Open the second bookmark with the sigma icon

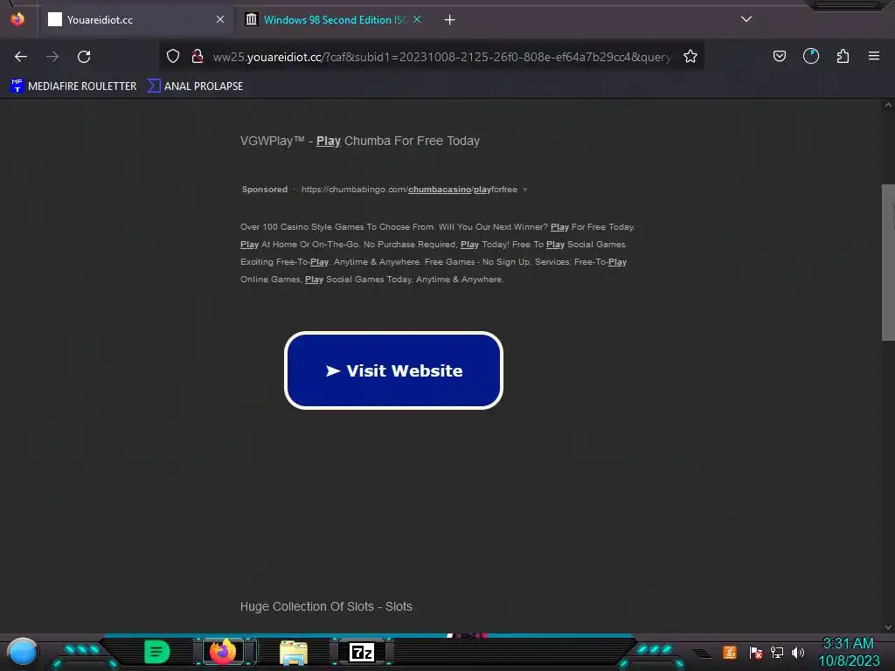[195, 86]
